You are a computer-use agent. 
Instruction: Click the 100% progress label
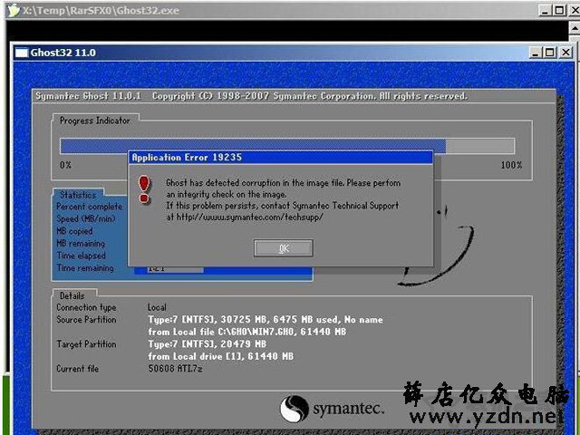[x=511, y=165]
